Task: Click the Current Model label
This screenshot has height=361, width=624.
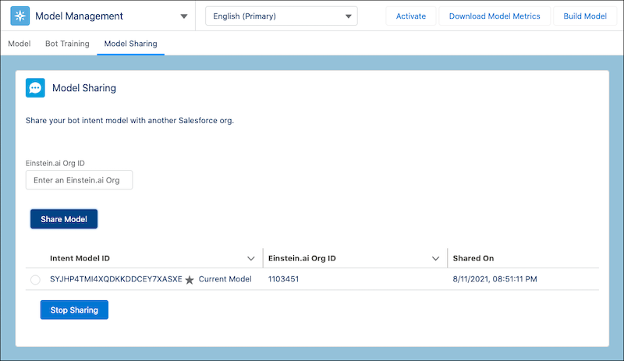Action: [225, 279]
